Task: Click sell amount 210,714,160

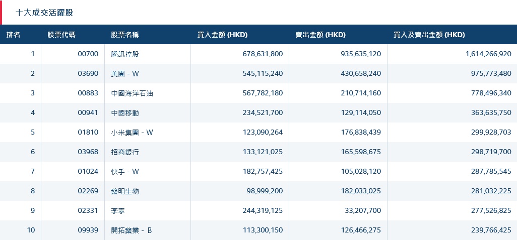Action: (361, 93)
